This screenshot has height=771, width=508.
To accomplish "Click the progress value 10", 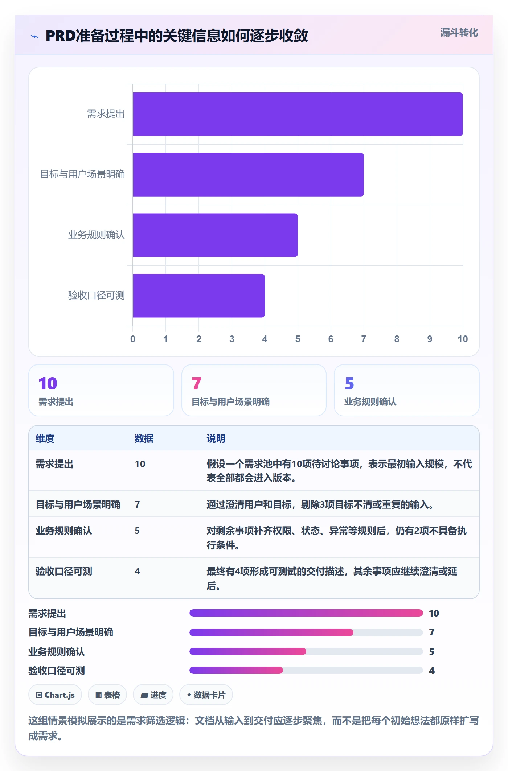I will click(x=434, y=613).
